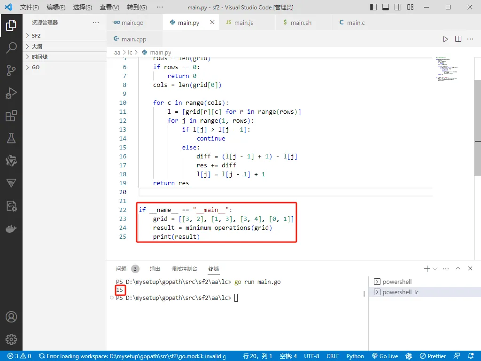Click the Error loading workspace status message
481x361 pixels.
(132, 356)
